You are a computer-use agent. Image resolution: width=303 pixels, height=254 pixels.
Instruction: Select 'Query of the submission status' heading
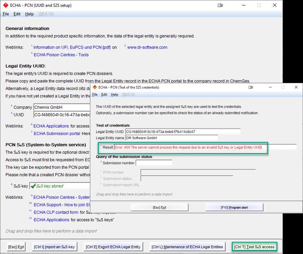[x=124, y=157]
